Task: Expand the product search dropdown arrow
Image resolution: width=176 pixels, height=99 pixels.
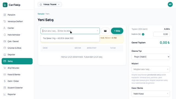Action: click(97, 31)
